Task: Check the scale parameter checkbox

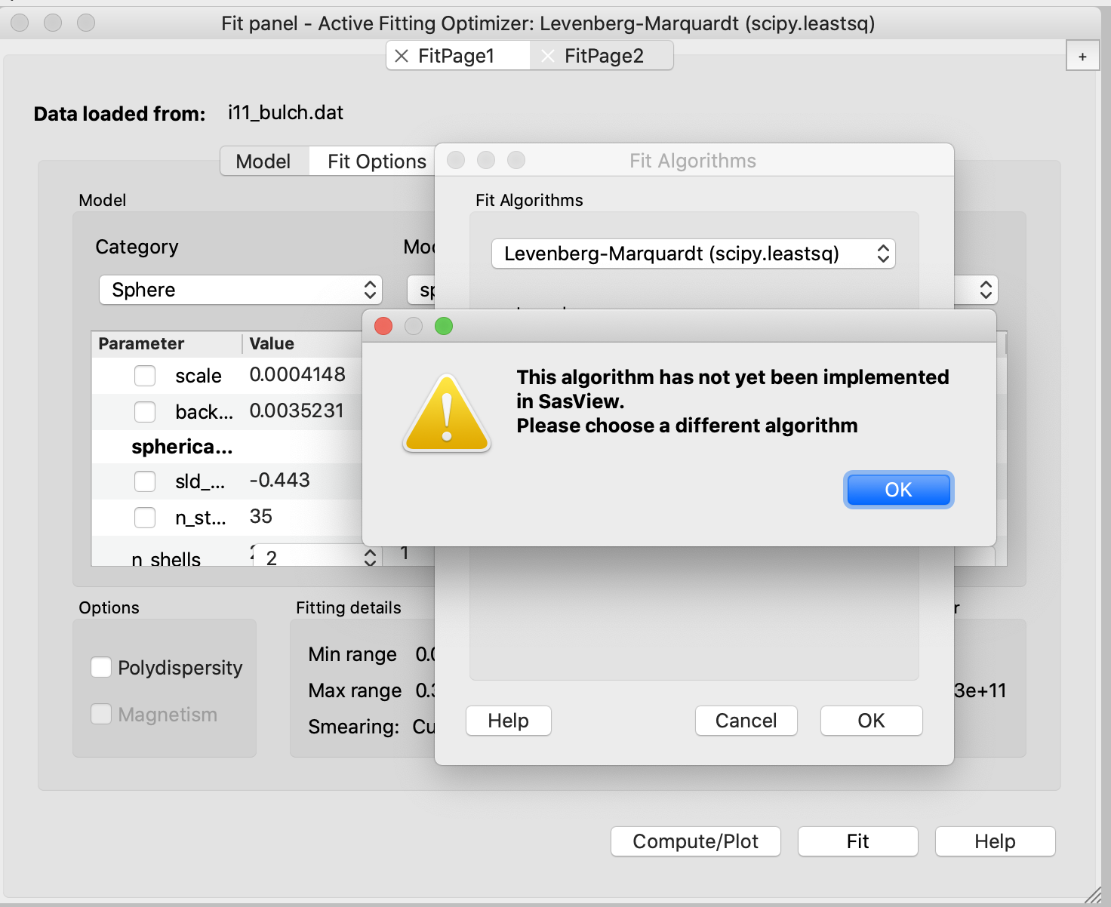Action: pyautogui.click(x=145, y=376)
